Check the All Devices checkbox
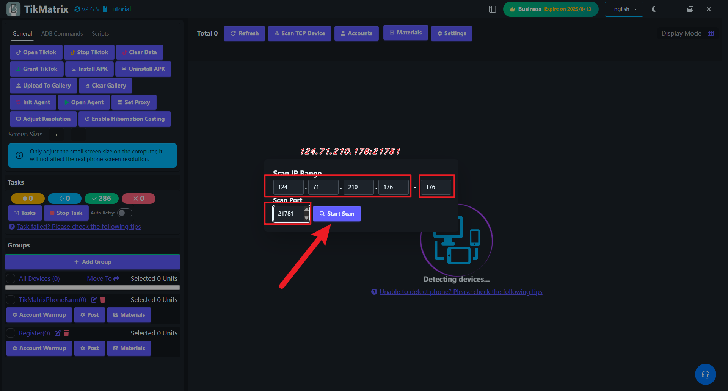Viewport: 728px width, 391px height. coord(11,278)
